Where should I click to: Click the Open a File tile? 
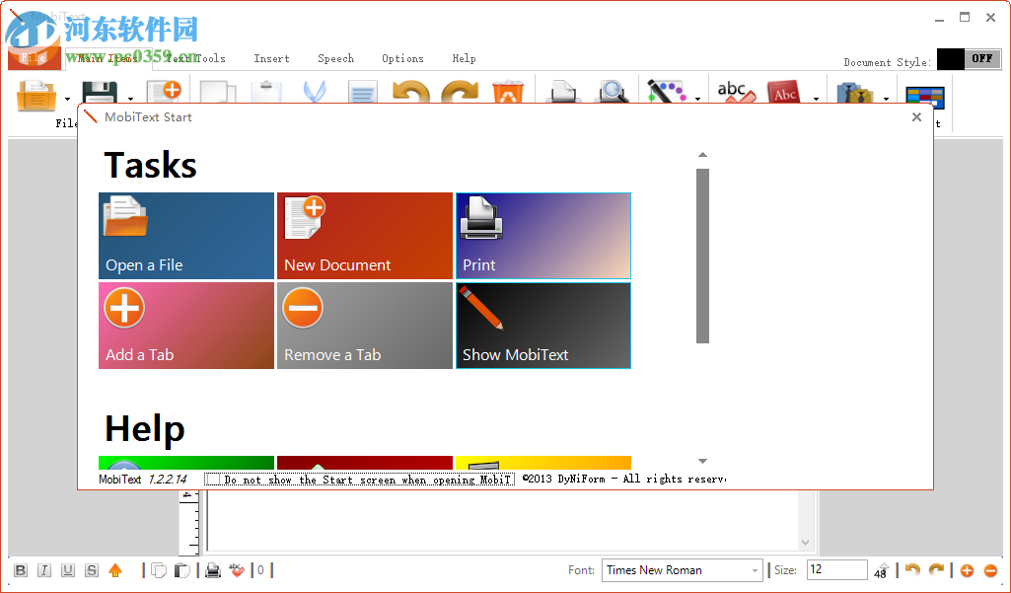click(x=186, y=236)
